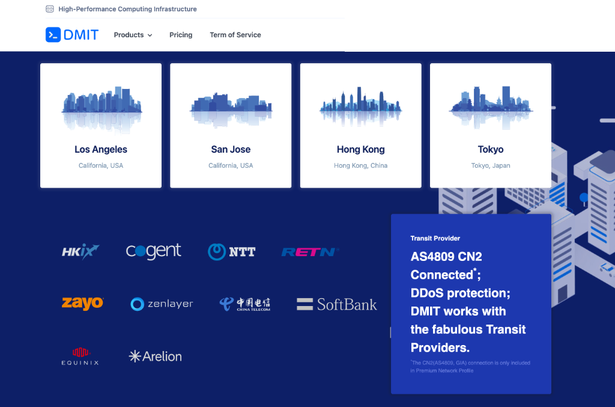The image size is (615, 407).
Task: Click the Zenlayer logo
Action: [x=162, y=304]
